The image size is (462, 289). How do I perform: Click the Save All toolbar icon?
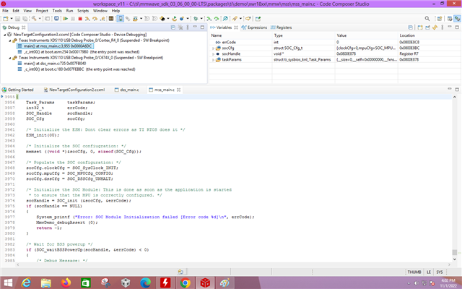click(x=25, y=19)
